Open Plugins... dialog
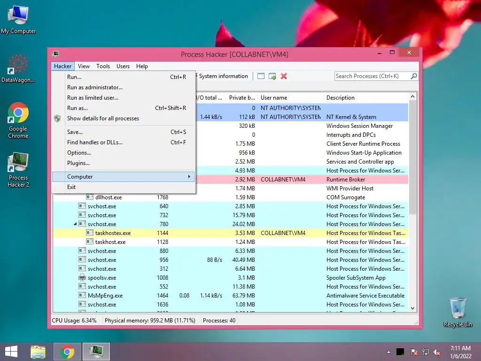 124,163
